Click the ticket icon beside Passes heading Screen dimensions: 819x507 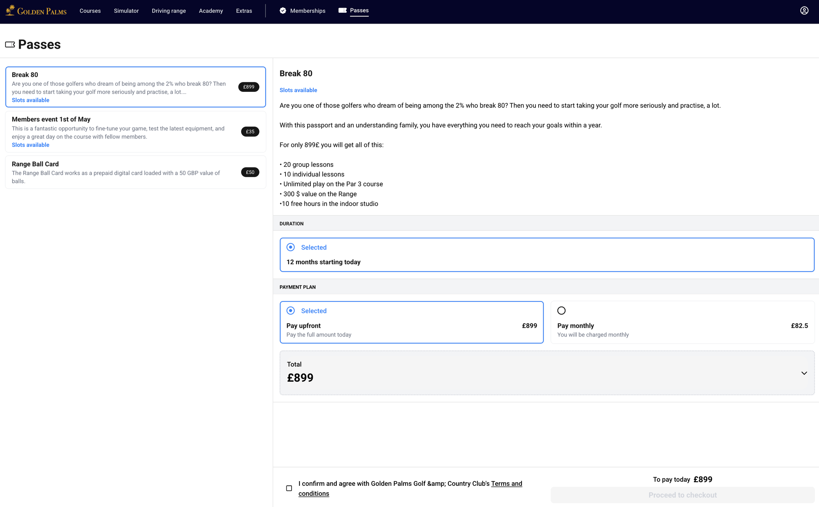pyautogui.click(x=10, y=45)
